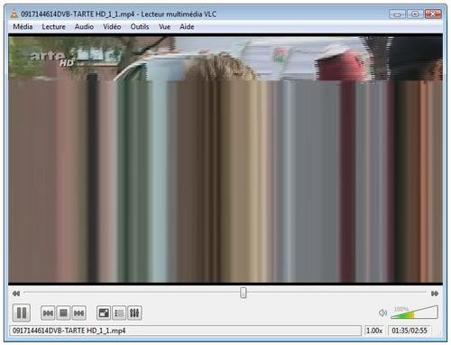
Task: Open the Outils menu
Action: pos(140,27)
